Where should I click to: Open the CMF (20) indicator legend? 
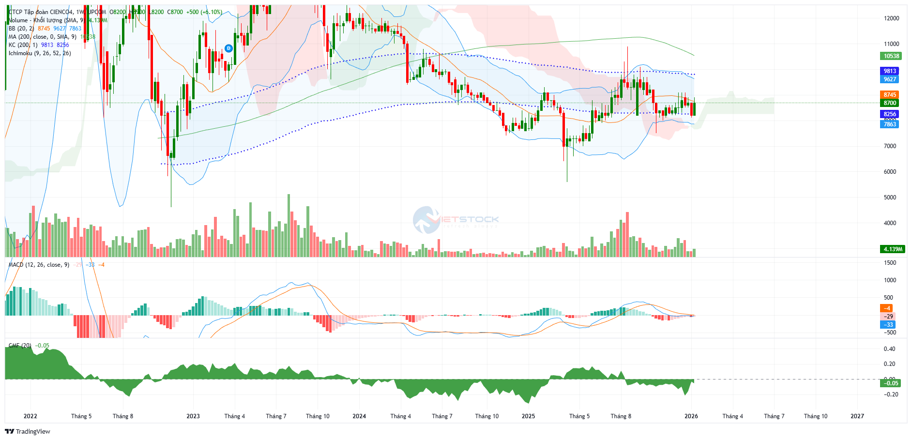20,346
